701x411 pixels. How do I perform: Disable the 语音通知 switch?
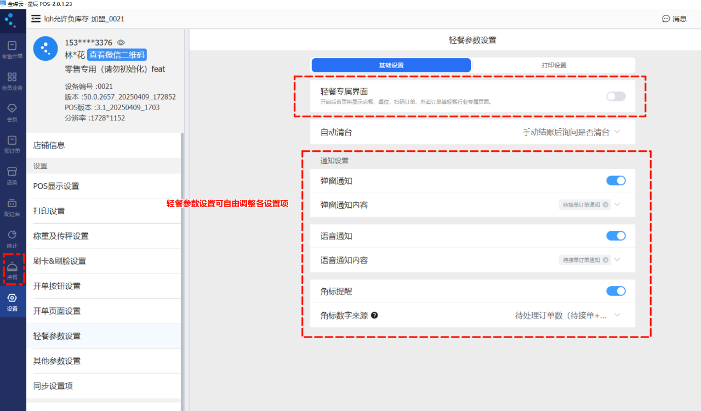pyautogui.click(x=615, y=236)
